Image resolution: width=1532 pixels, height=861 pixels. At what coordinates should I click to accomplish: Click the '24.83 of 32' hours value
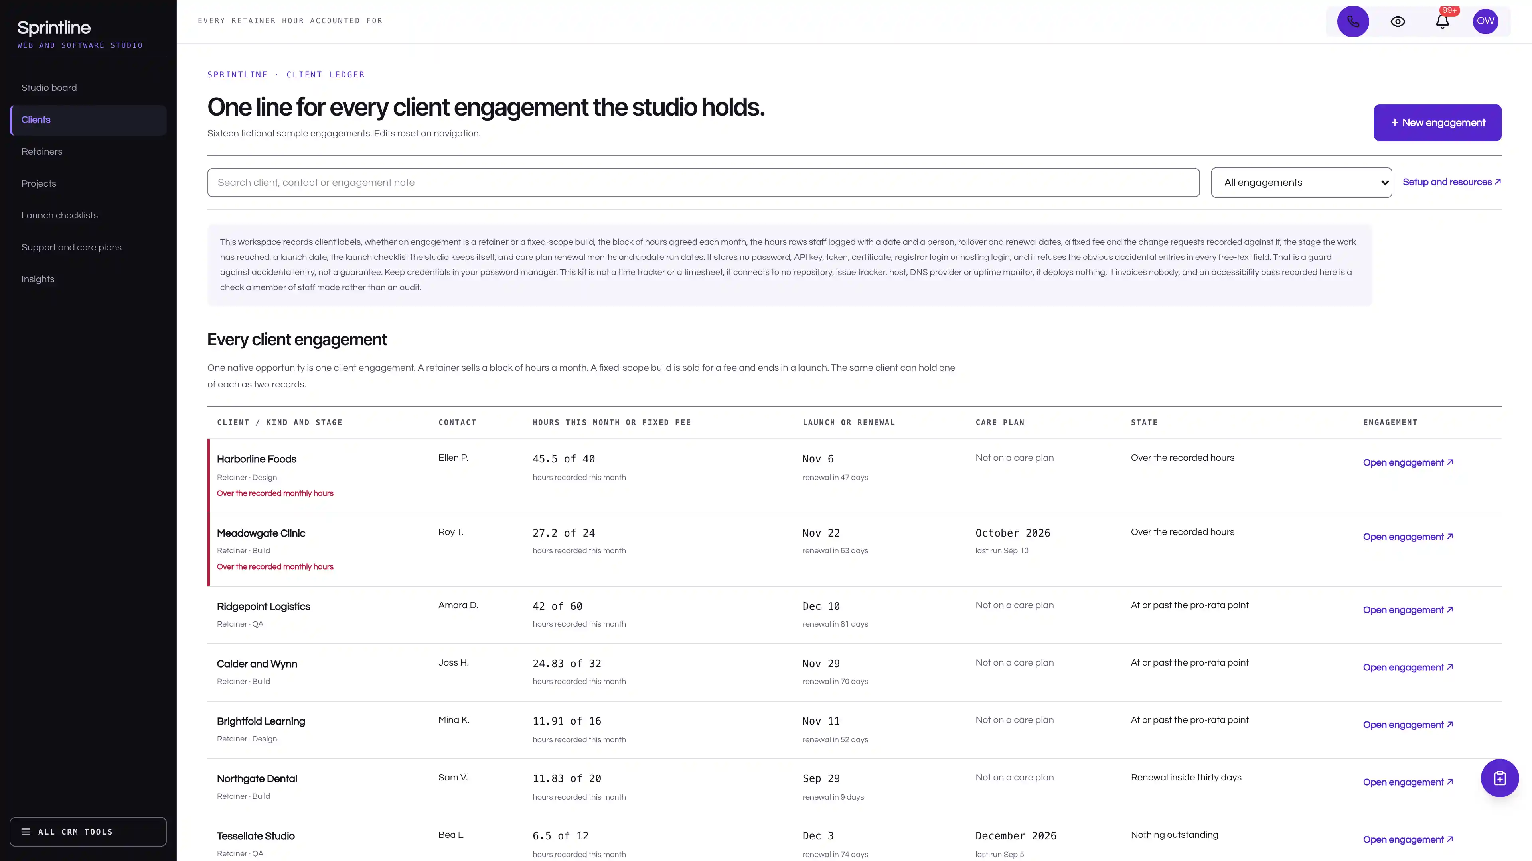pyautogui.click(x=567, y=664)
